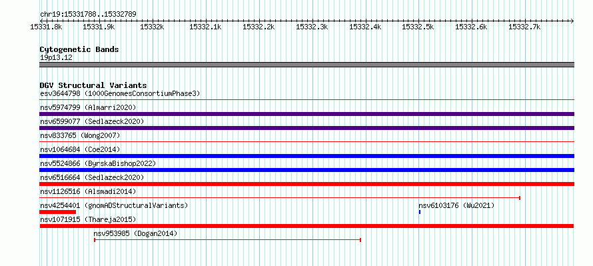Click the 19p13.12 cytogenetic band bar
The width and height of the screenshot is (593, 266).
(x=306, y=65)
